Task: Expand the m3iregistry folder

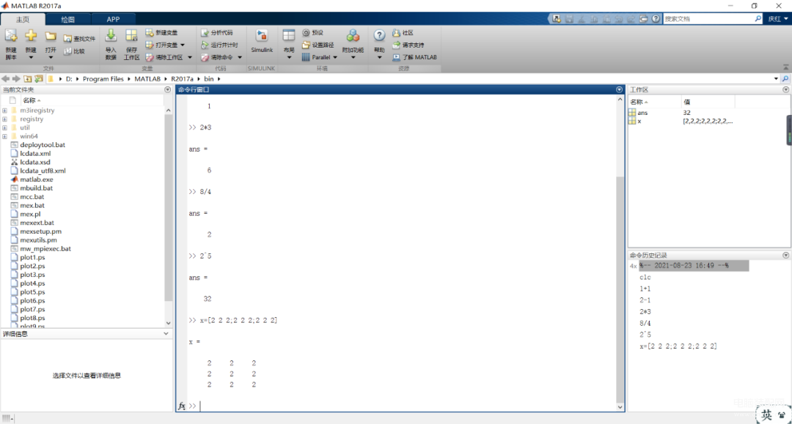Action: (x=4, y=111)
